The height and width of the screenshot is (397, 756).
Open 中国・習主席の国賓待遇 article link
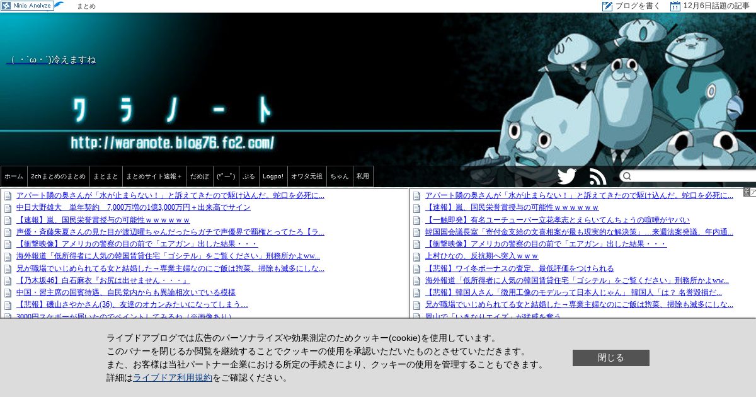(x=126, y=293)
